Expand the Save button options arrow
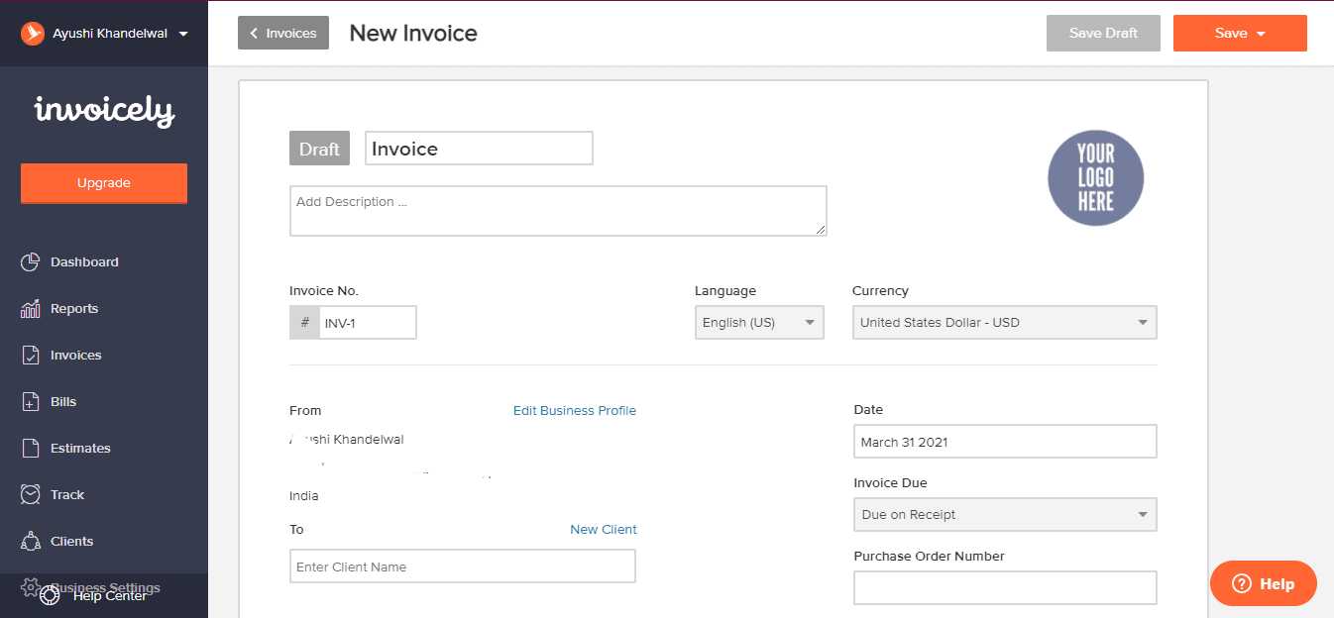The image size is (1334, 618). [x=1259, y=33]
